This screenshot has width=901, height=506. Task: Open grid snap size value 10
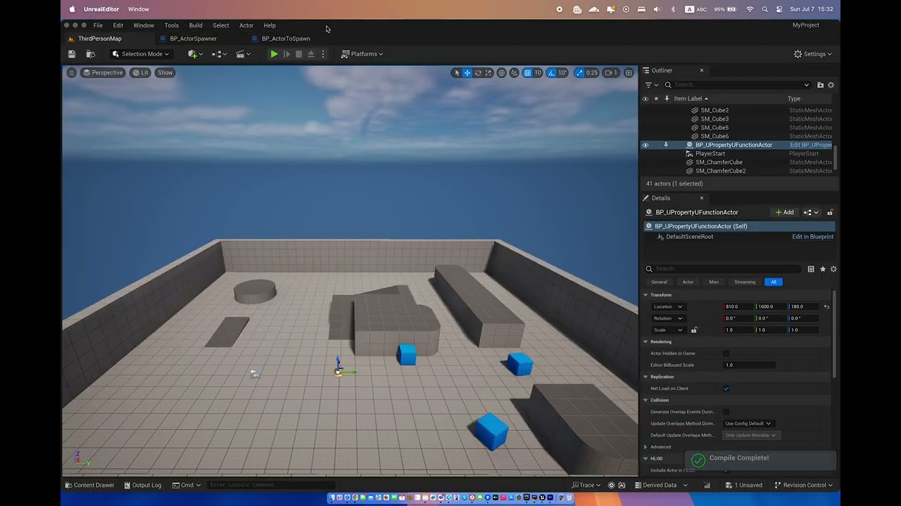(538, 72)
